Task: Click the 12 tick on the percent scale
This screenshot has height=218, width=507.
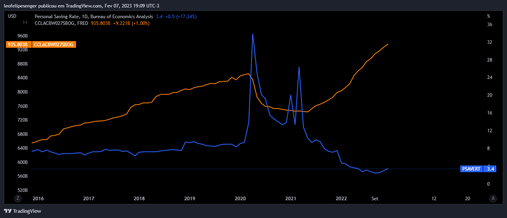Action: point(490,131)
